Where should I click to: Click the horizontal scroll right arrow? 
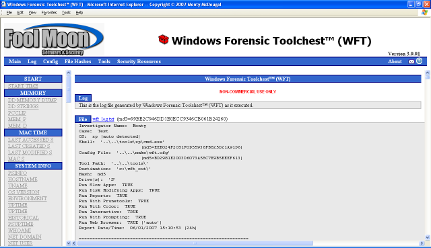click(422, 243)
